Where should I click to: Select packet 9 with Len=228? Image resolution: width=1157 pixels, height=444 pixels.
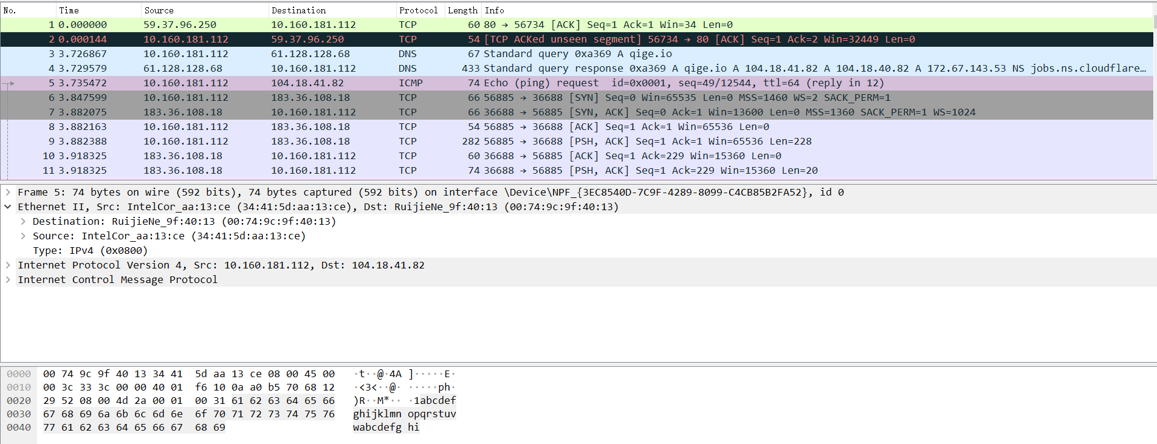tap(577, 142)
